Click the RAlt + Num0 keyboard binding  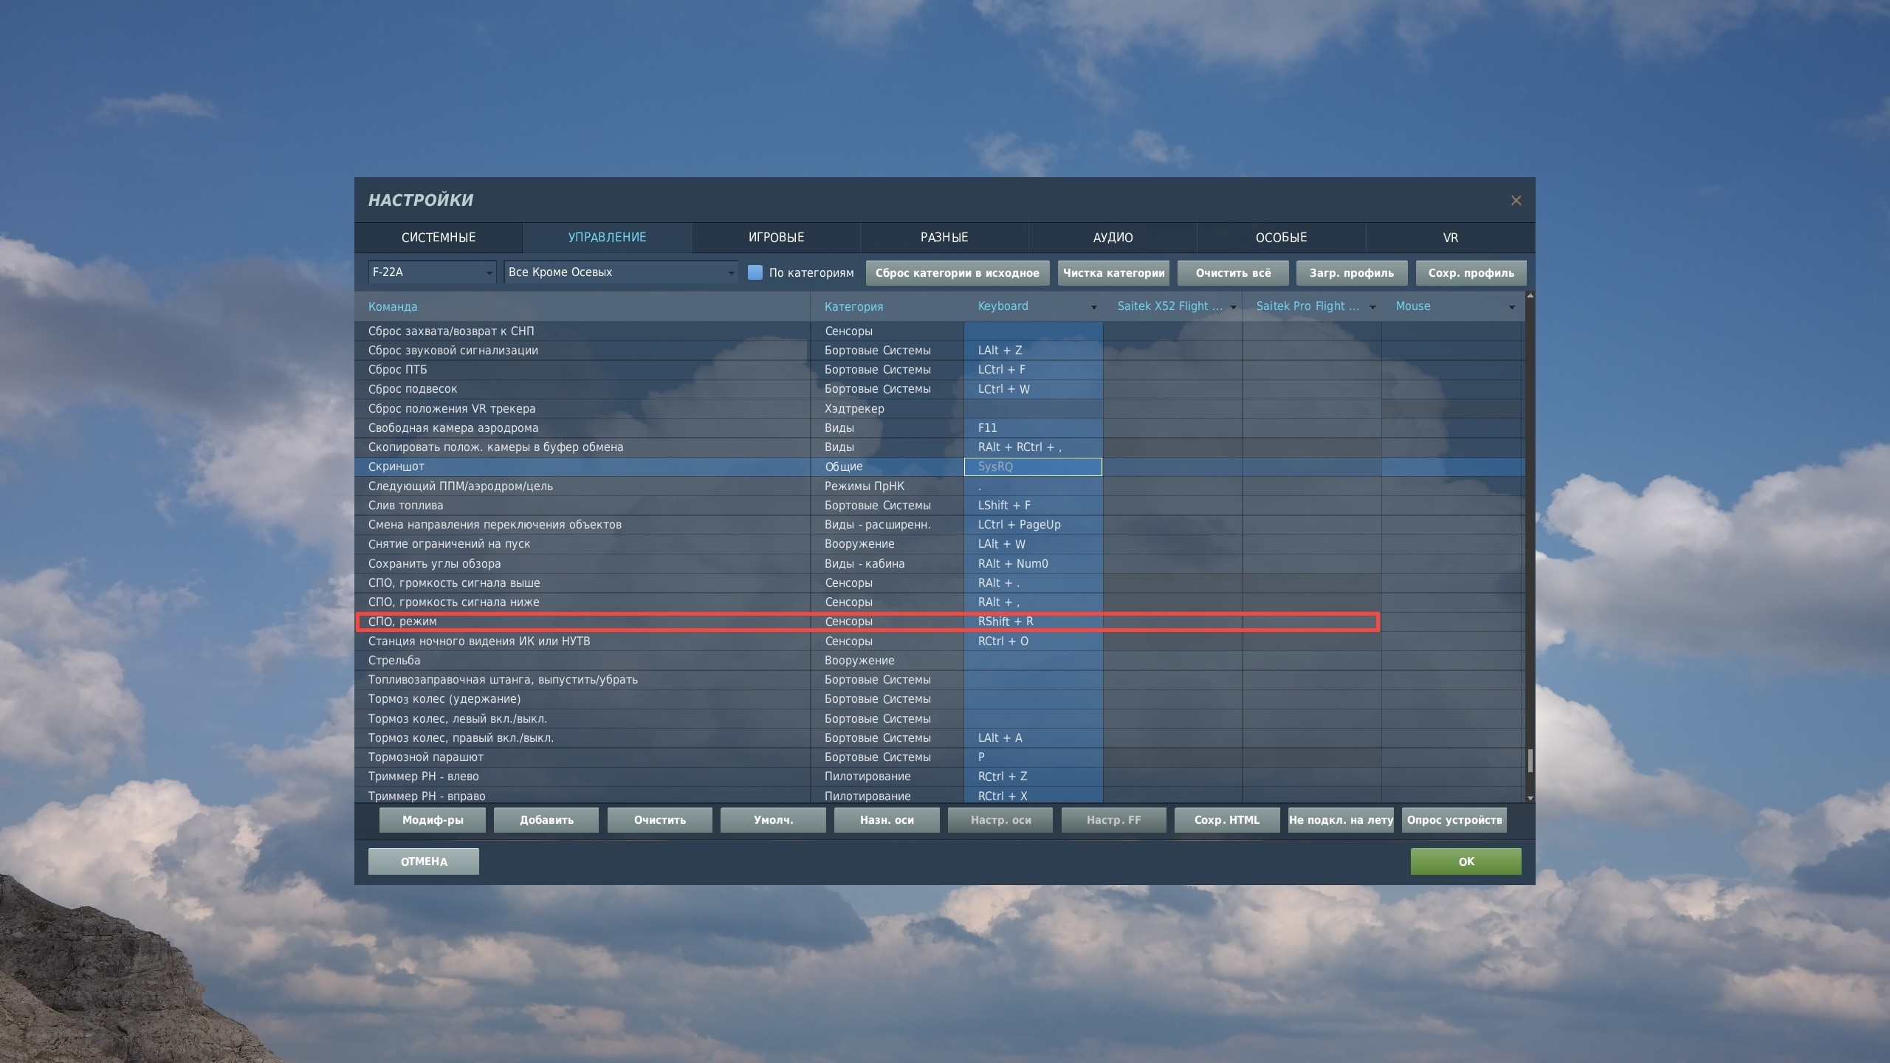point(1033,564)
